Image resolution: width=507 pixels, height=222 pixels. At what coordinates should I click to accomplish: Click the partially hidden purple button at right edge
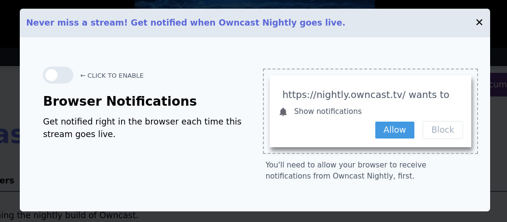pyautogui.click(x=498, y=85)
